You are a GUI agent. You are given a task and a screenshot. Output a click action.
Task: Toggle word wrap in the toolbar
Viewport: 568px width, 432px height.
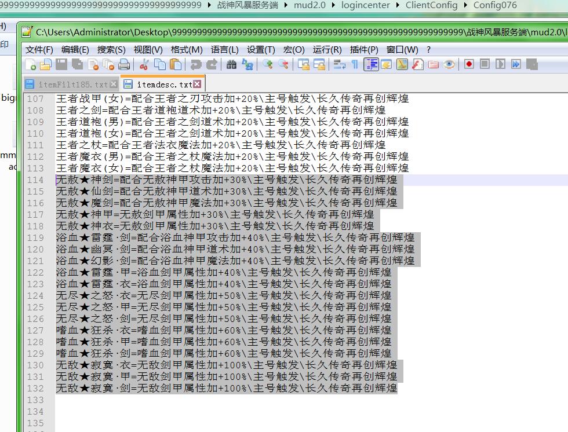[x=339, y=64]
